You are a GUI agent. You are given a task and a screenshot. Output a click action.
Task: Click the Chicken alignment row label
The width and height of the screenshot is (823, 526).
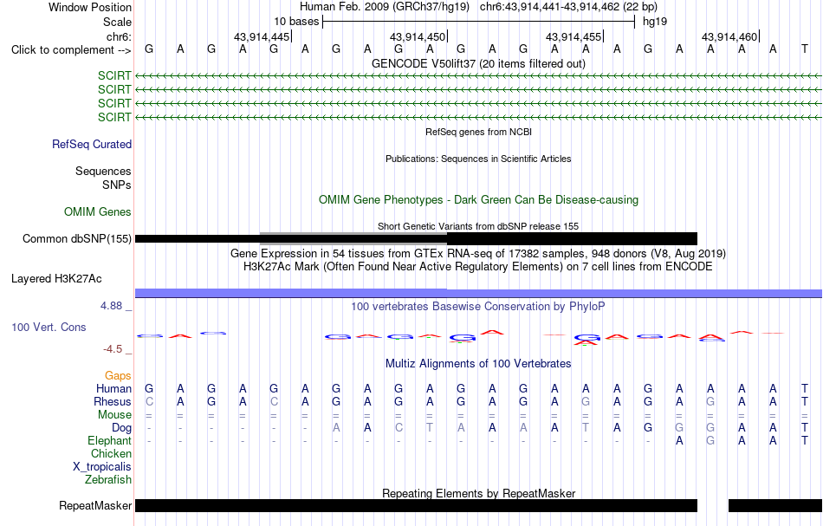111,453
